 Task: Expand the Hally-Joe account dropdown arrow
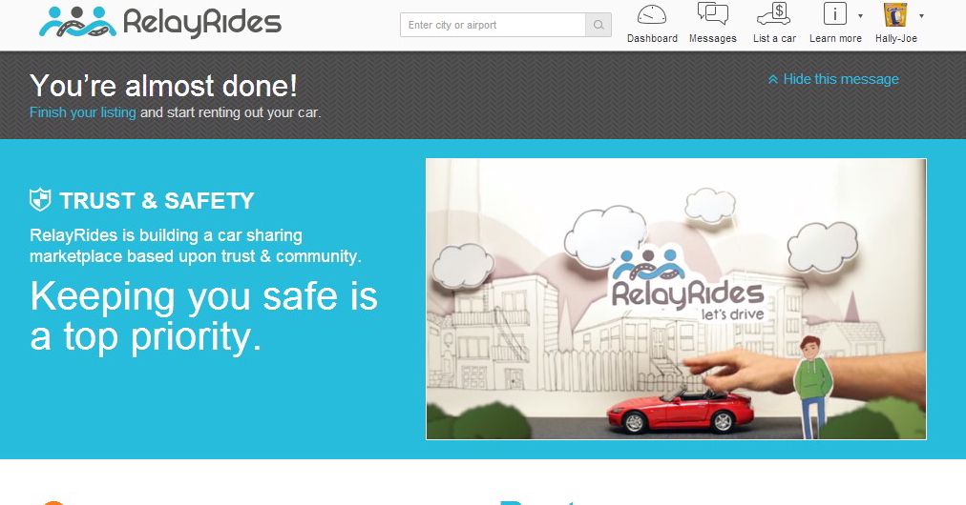922,16
